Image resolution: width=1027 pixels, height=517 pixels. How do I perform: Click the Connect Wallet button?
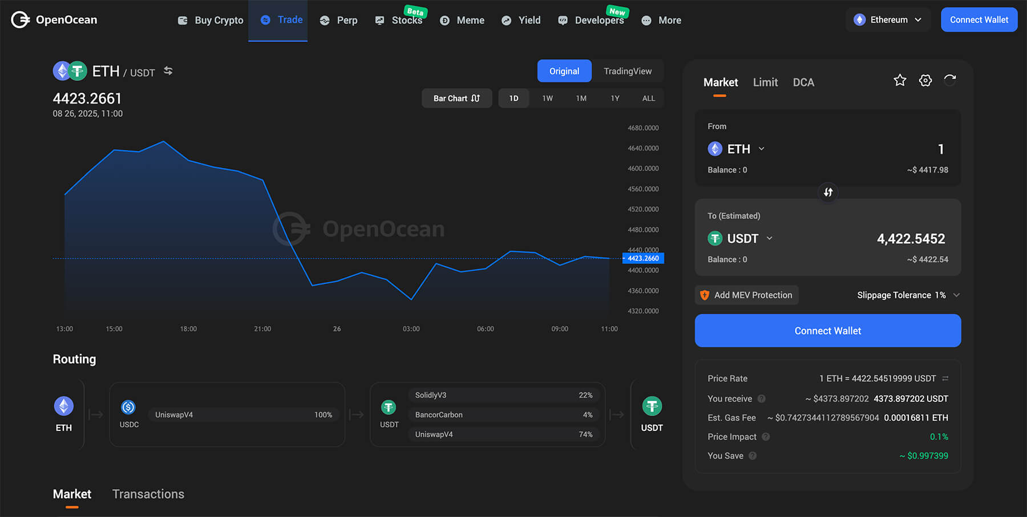click(827, 331)
